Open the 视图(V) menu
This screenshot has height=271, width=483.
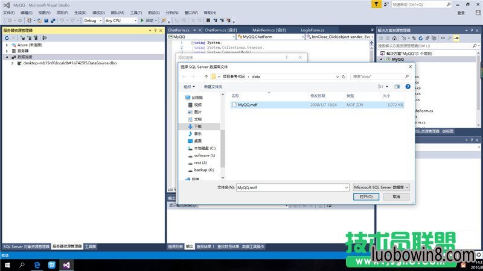tap(44, 13)
